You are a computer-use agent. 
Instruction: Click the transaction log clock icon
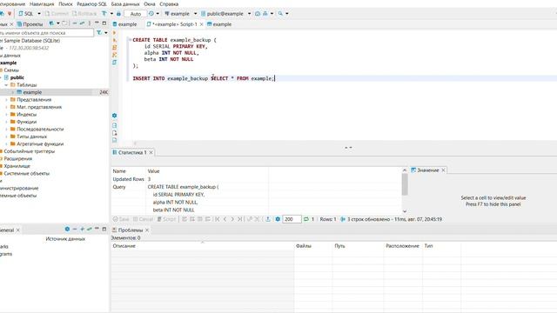(151, 14)
